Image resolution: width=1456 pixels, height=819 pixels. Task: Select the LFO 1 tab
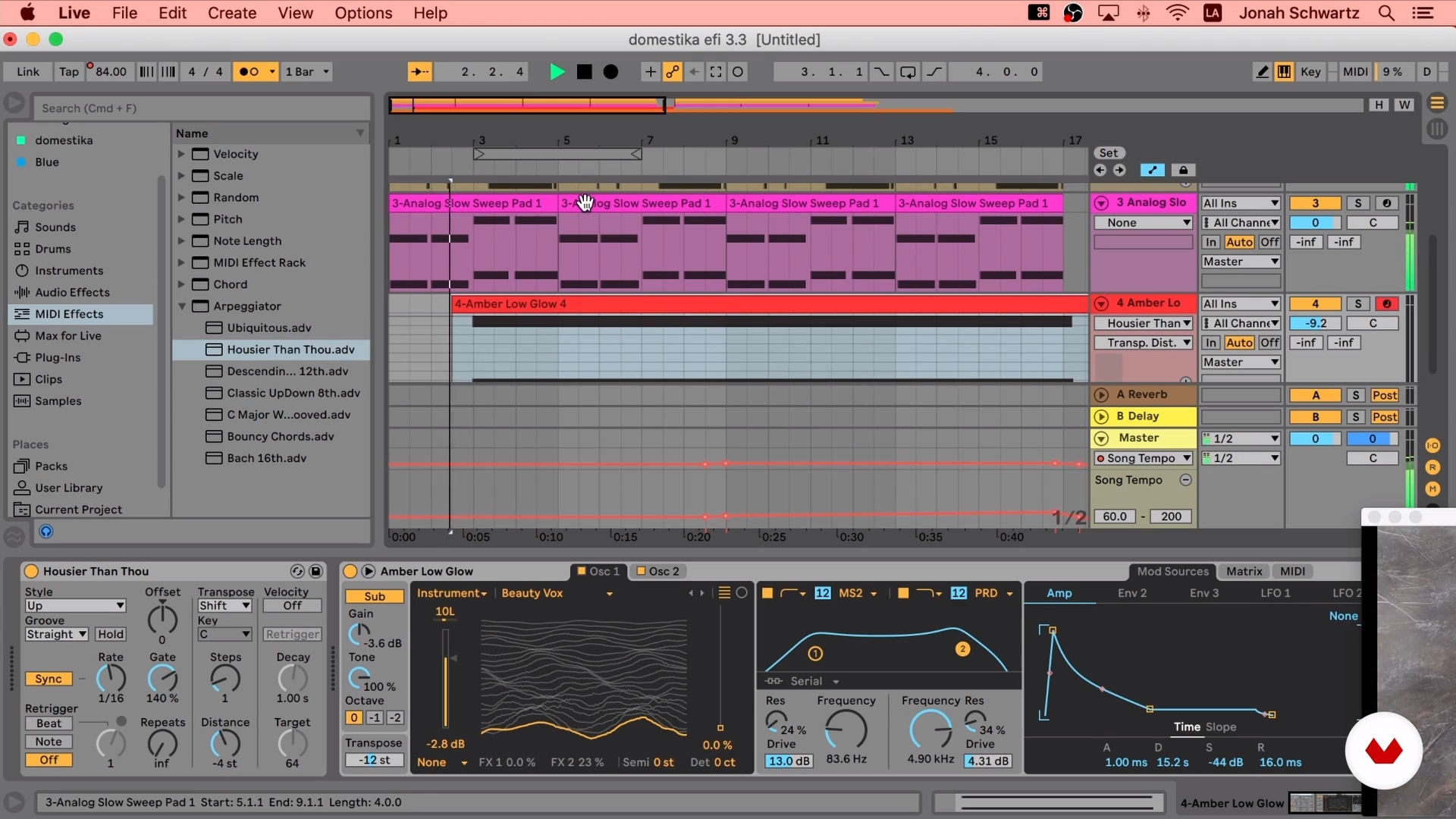tap(1276, 593)
